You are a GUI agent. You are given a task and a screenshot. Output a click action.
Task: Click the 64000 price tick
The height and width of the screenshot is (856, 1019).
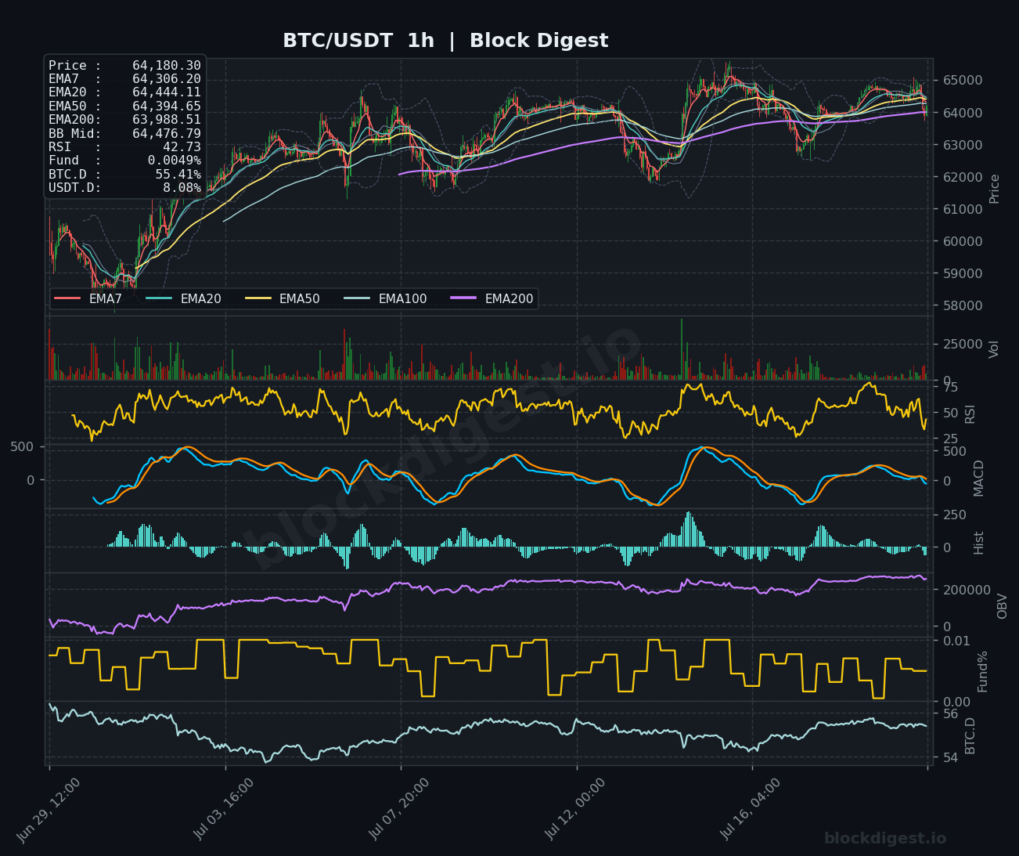click(x=963, y=113)
